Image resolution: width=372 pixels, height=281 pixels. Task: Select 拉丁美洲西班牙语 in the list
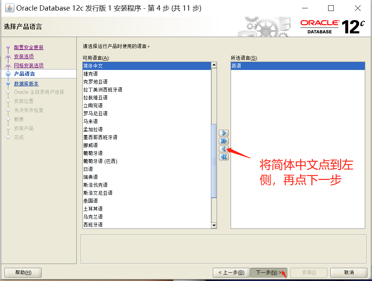coord(147,90)
